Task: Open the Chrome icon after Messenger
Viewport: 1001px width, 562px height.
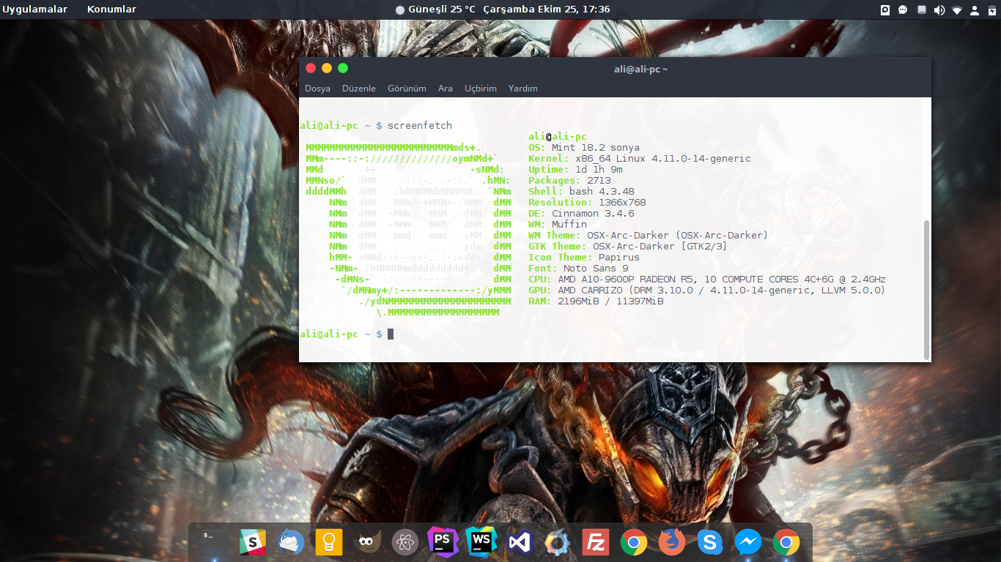Action: tap(786, 542)
